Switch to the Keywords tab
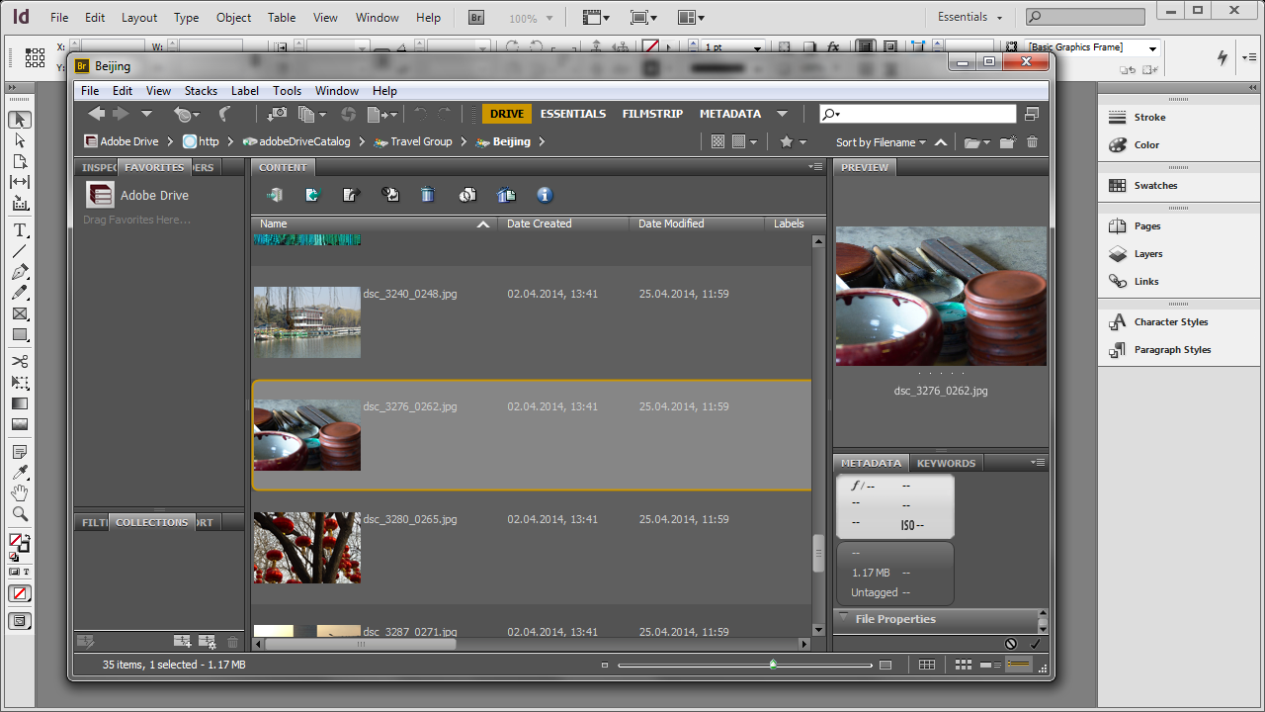The width and height of the screenshot is (1265, 712). click(x=946, y=463)
